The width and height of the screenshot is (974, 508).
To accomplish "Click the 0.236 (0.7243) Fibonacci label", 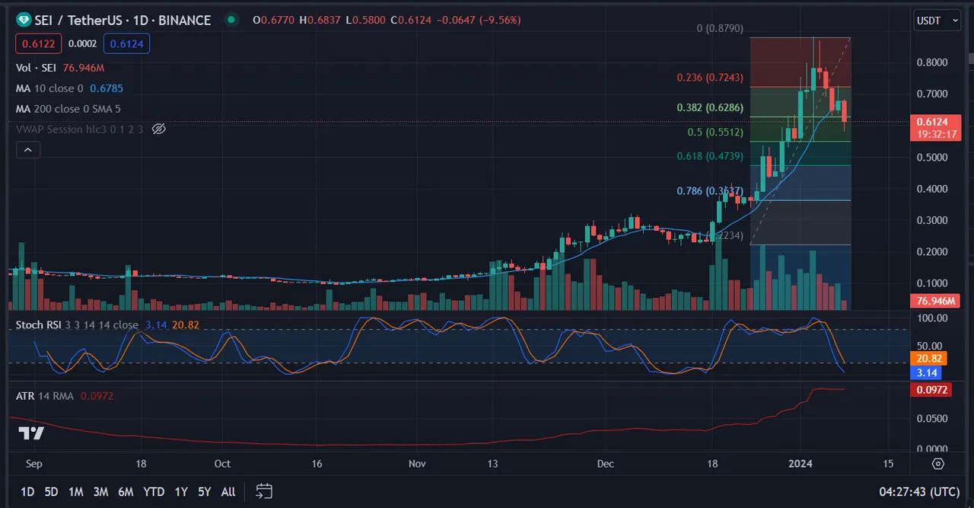I will tap(710, 78).
